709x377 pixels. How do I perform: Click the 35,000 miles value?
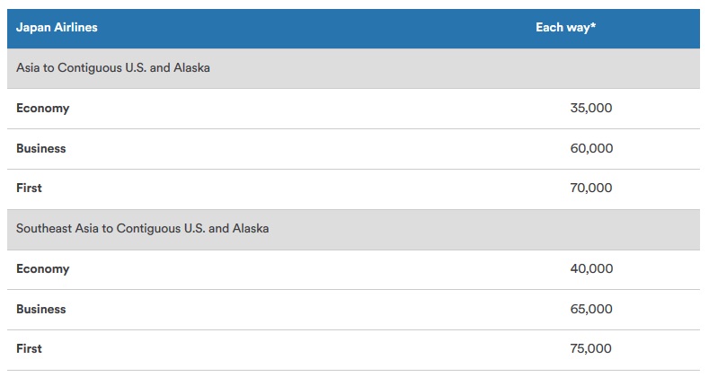click(591, 109)
